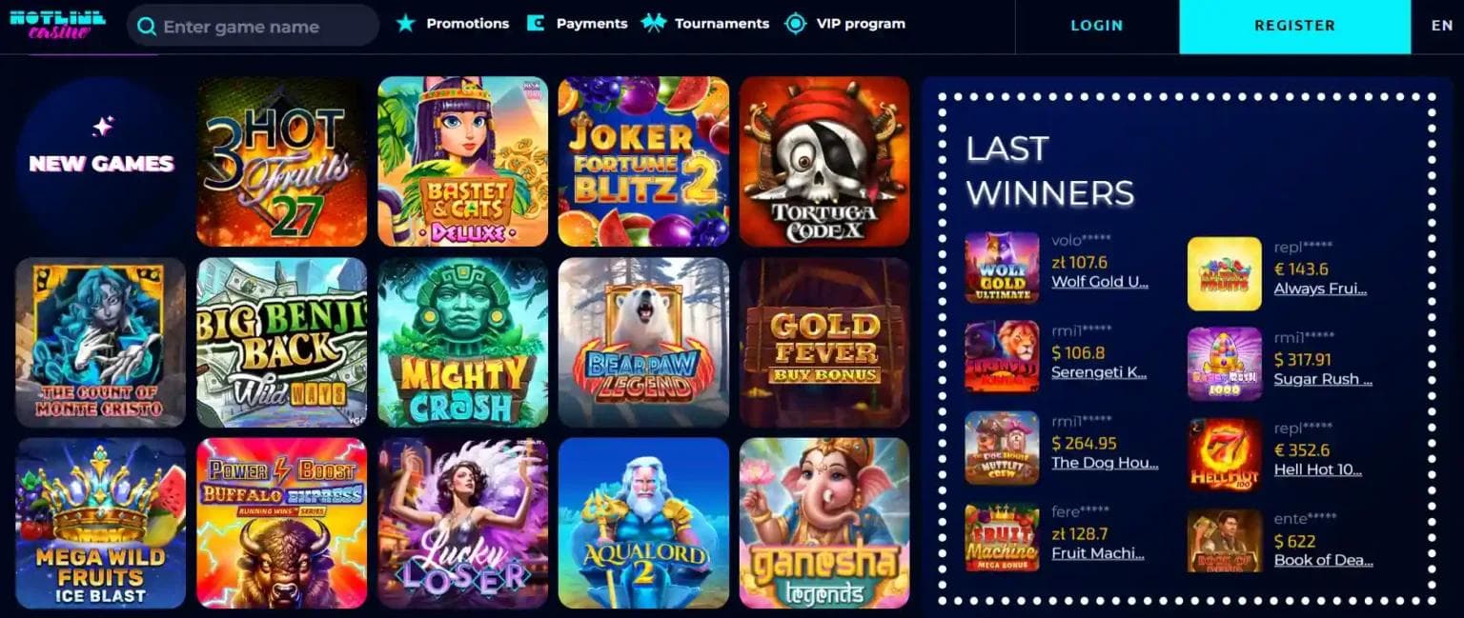Click the Payments card icon
This screenshot has height=618, width=1464.
[x=536, y=23]
